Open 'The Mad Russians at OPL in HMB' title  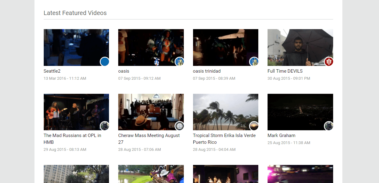[x=72, y=139]
